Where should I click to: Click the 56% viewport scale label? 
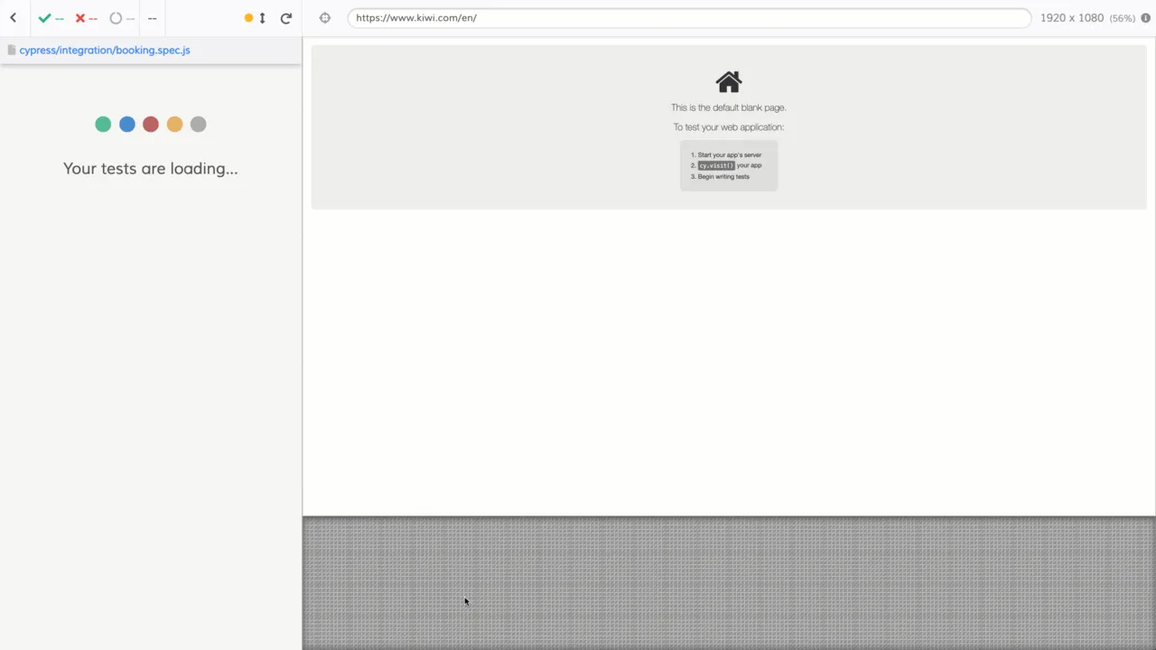click(x=1123, y=18)
